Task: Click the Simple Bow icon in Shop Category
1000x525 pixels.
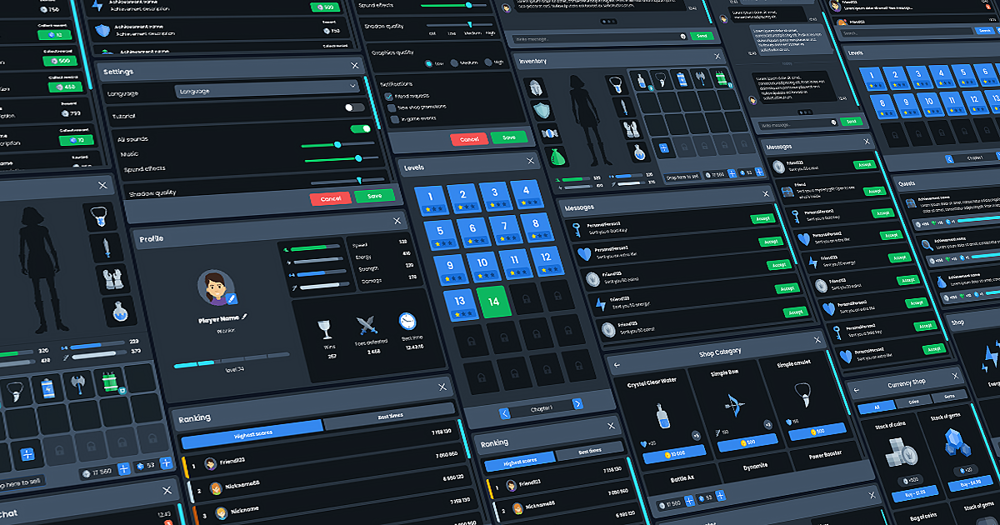Action: coord(735,406)
